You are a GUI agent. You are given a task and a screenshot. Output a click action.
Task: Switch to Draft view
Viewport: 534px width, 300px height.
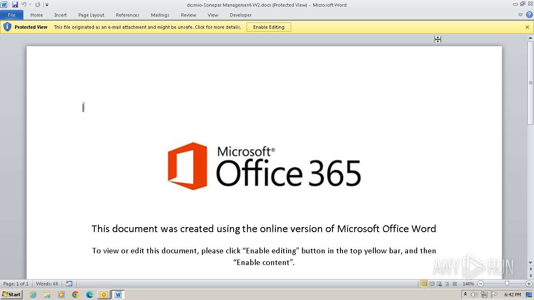click(x=454, y=284)
